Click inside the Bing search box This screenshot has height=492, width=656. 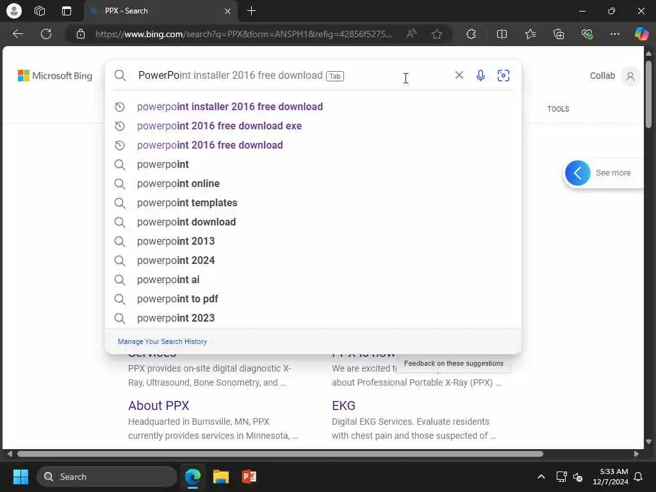tap(293, 76)
